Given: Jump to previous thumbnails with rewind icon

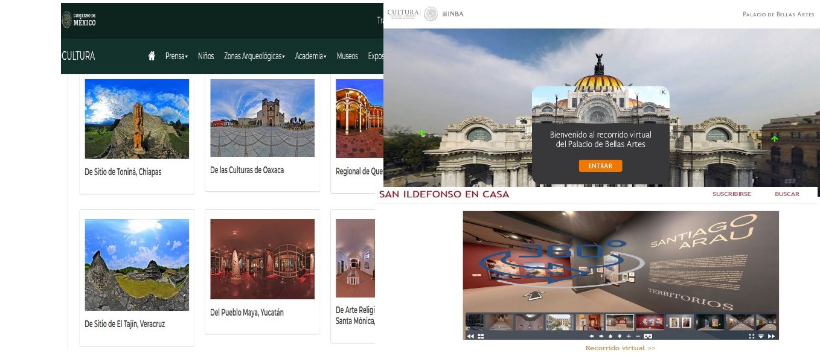Looking at the screenshot, I should click(x=470, y=336).
